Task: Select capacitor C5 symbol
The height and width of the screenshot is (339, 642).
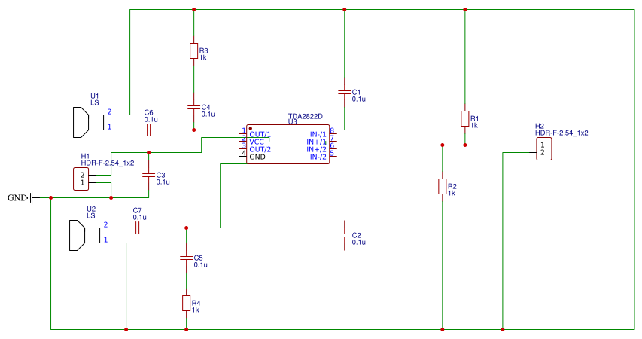Action: tap(187, 258)
